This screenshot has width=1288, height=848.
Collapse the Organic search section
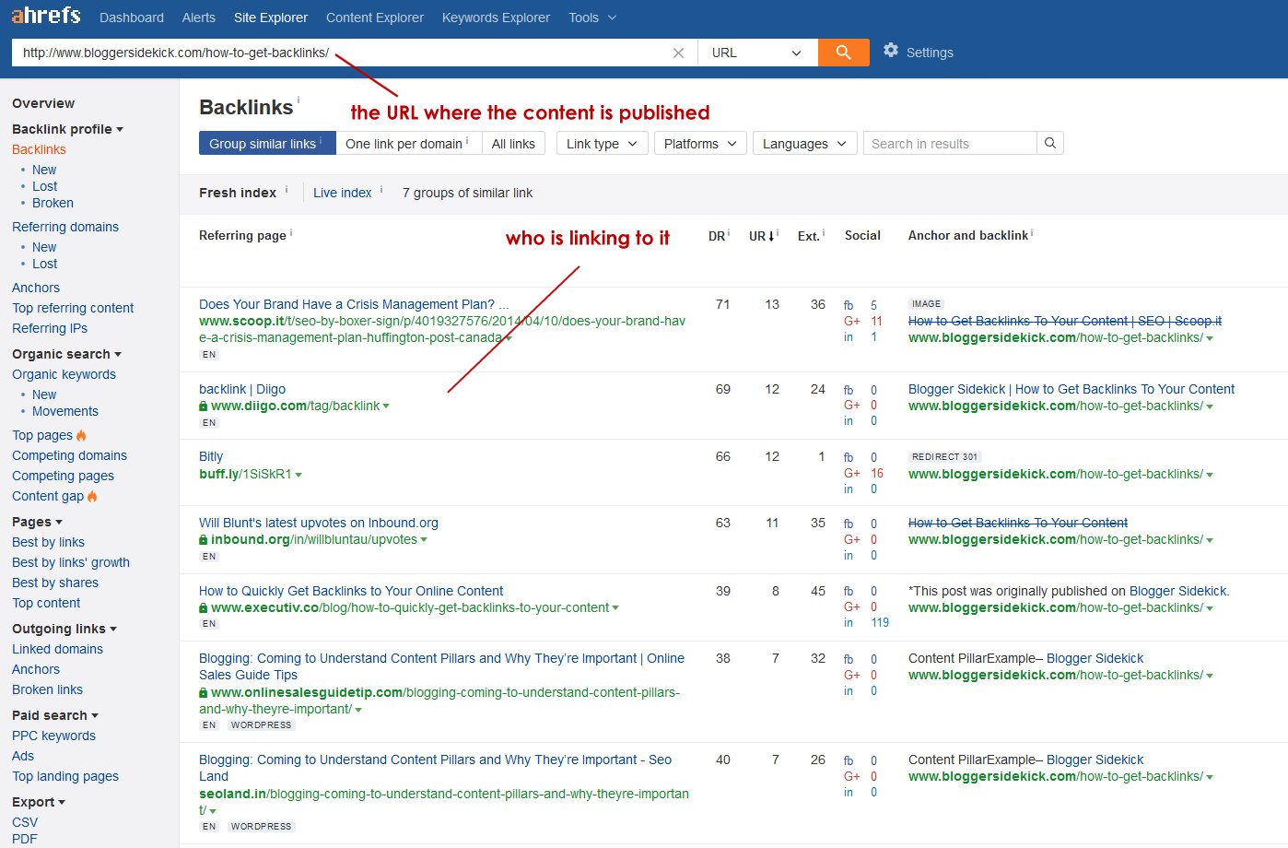pos(66,354)
